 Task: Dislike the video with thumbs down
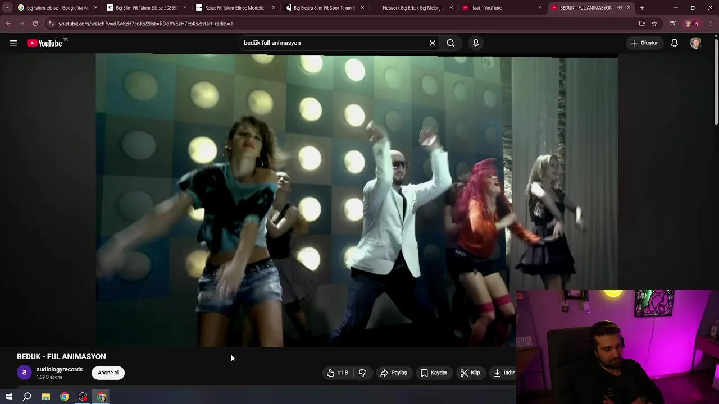(x=363, y=373)
